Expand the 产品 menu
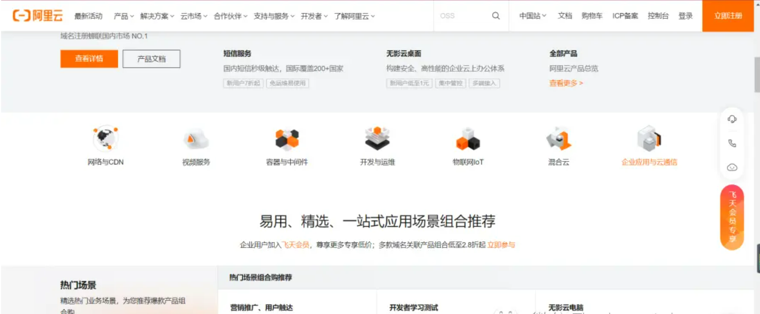The height and width of the screenshot is (314, 760). [124, 16]
